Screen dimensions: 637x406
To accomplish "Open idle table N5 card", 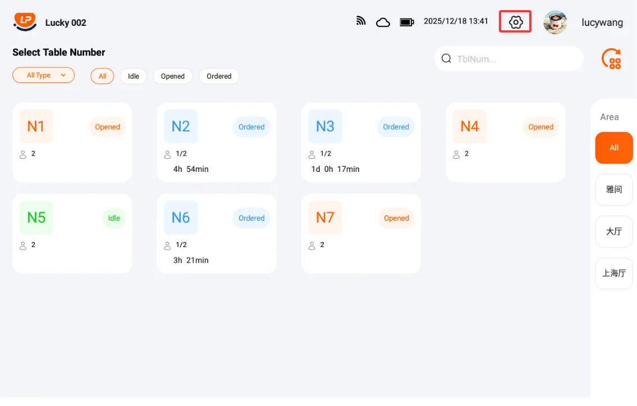I will 72,233.
